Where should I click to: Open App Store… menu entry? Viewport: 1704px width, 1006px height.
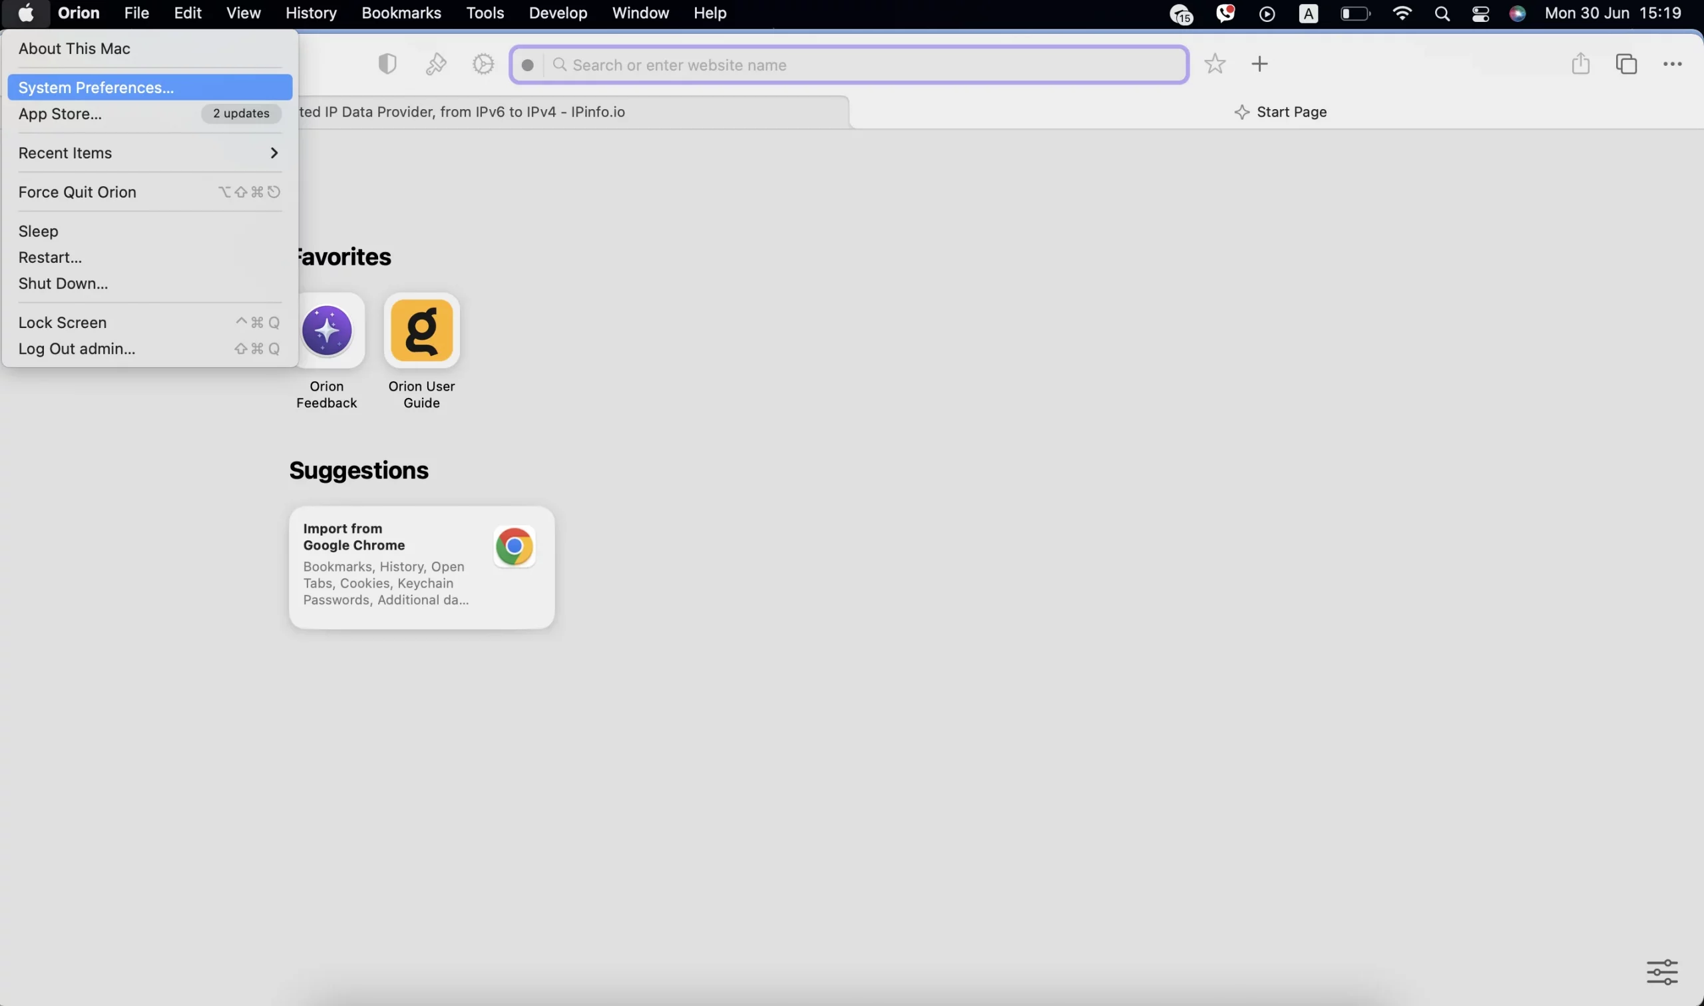click(150, 114)
